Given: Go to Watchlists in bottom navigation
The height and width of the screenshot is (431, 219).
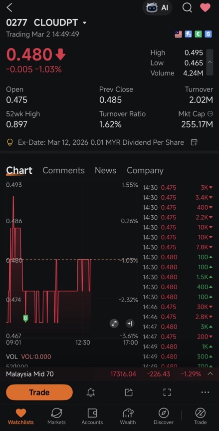Looking at the screenshot, I should (x=20, y=416).
